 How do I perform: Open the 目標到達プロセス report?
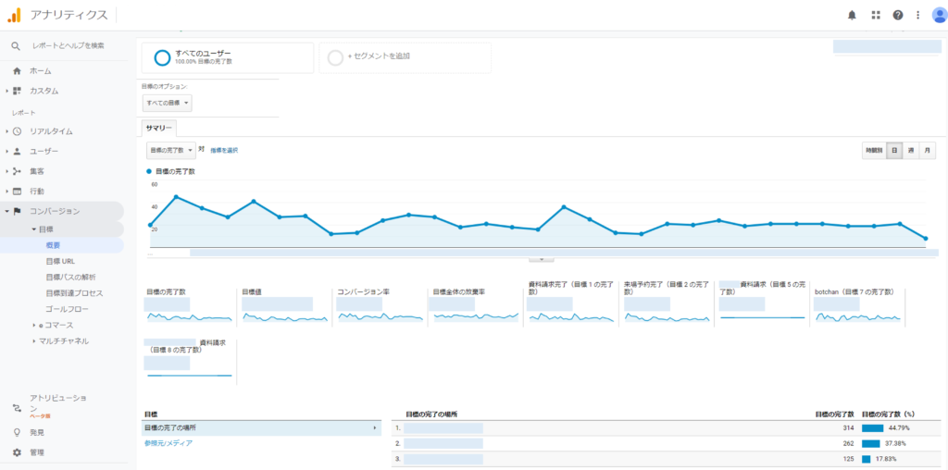click(x=74, y=293)
